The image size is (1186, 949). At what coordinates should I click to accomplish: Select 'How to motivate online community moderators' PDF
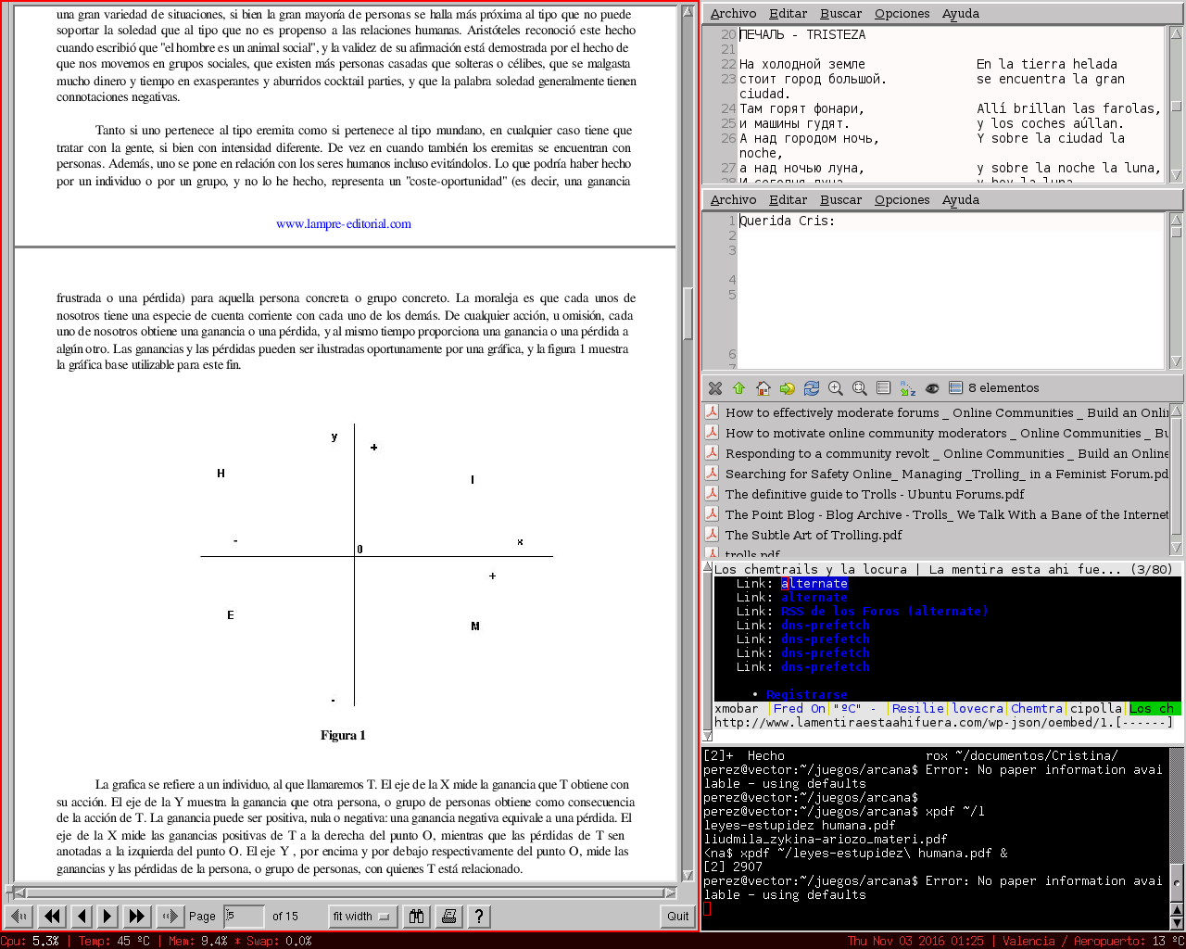[938, 434]
